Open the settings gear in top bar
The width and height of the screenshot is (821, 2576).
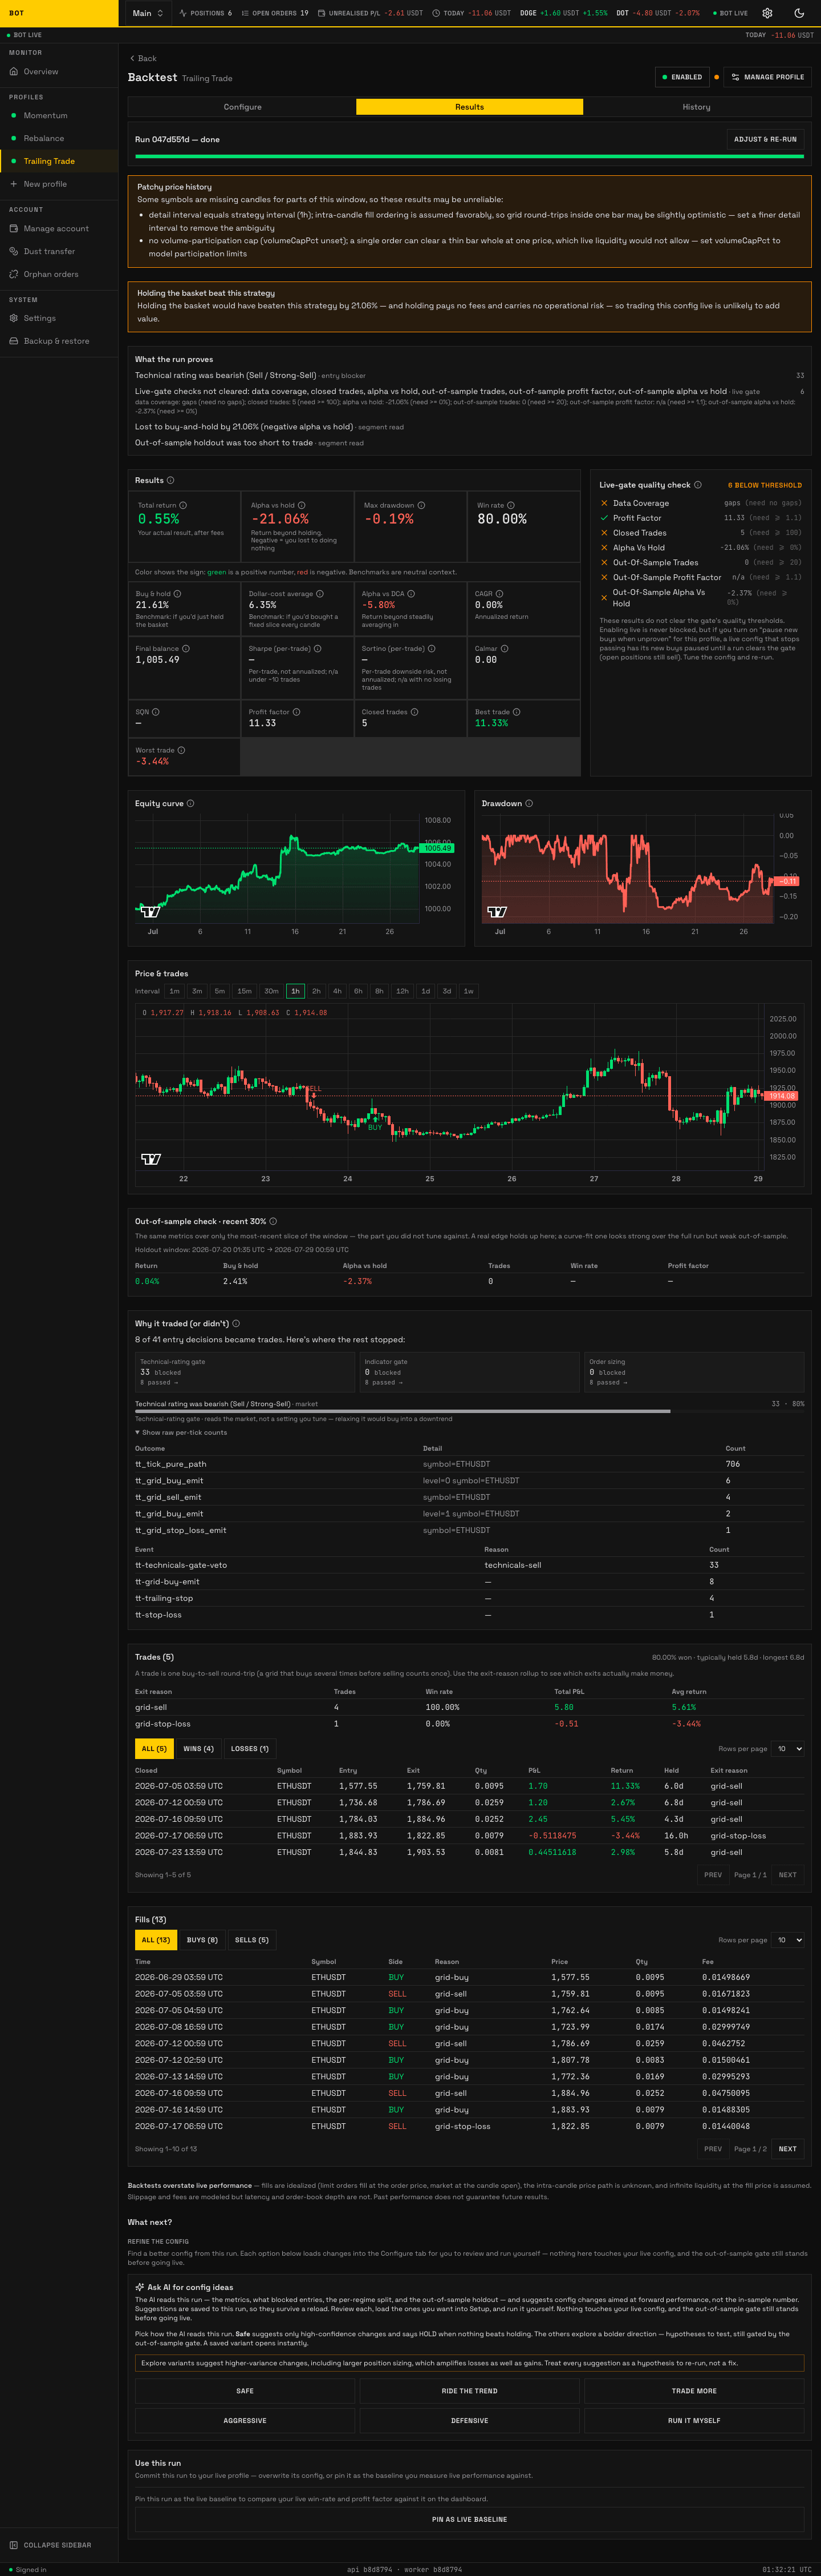coord(767,13)
